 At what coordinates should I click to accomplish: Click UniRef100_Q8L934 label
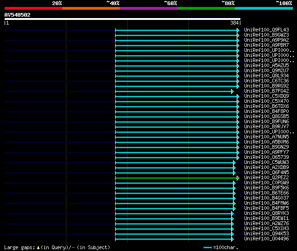266,76
